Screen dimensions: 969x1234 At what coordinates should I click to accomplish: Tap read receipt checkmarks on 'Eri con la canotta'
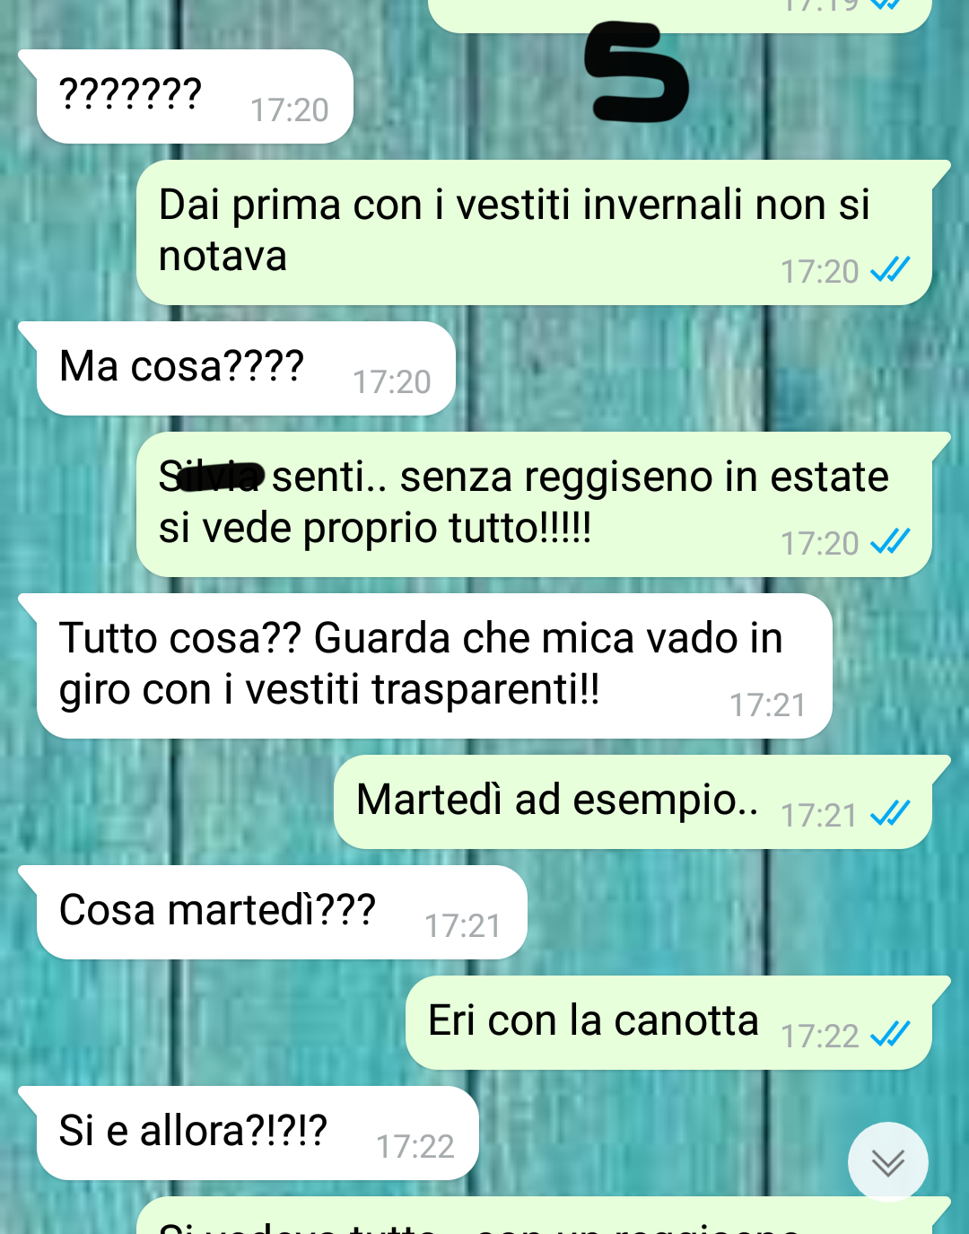pyautogui.click(x=890, y=1035)
